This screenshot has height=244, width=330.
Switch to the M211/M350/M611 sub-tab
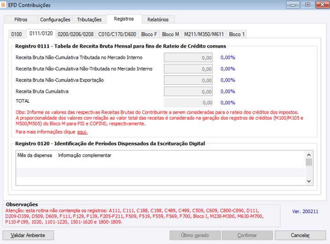tap(204, 34)
